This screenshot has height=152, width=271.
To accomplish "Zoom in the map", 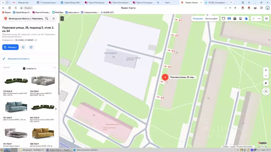I will click(266, 70).
